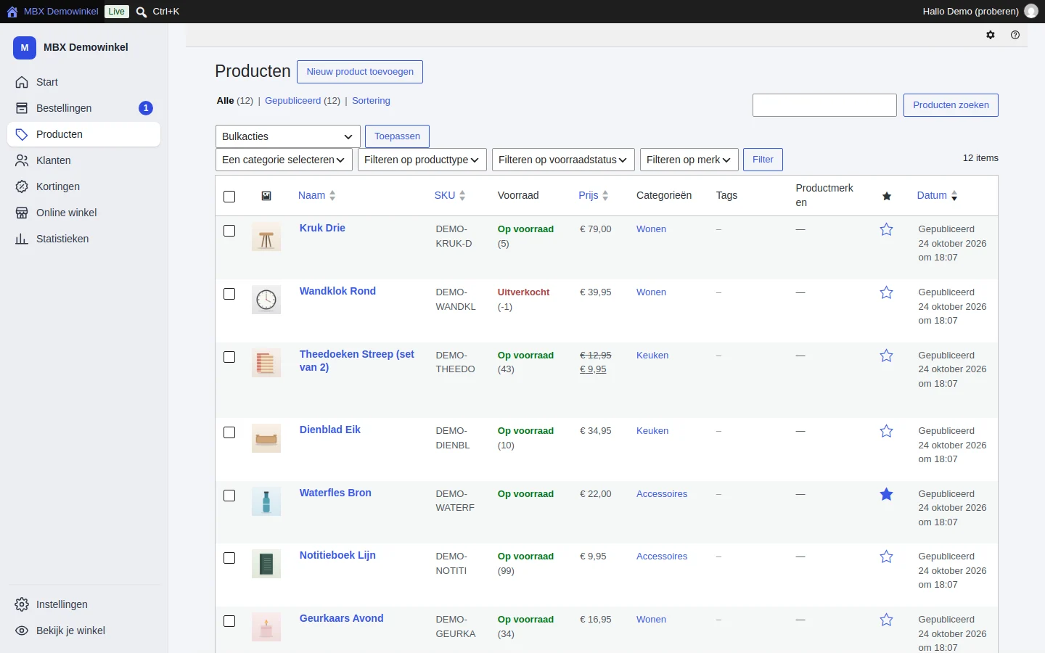Open settings gear icon at top right

pyautogui.click(x=991, y=35)
